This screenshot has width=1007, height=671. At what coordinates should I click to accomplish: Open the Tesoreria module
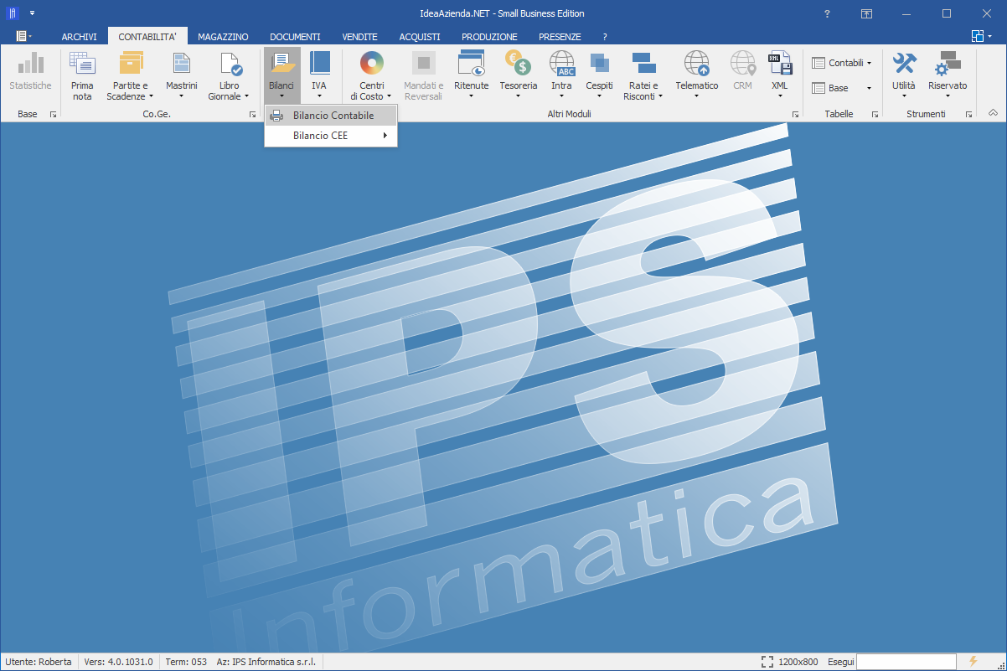pyautogui.click(x=519, y=75)
